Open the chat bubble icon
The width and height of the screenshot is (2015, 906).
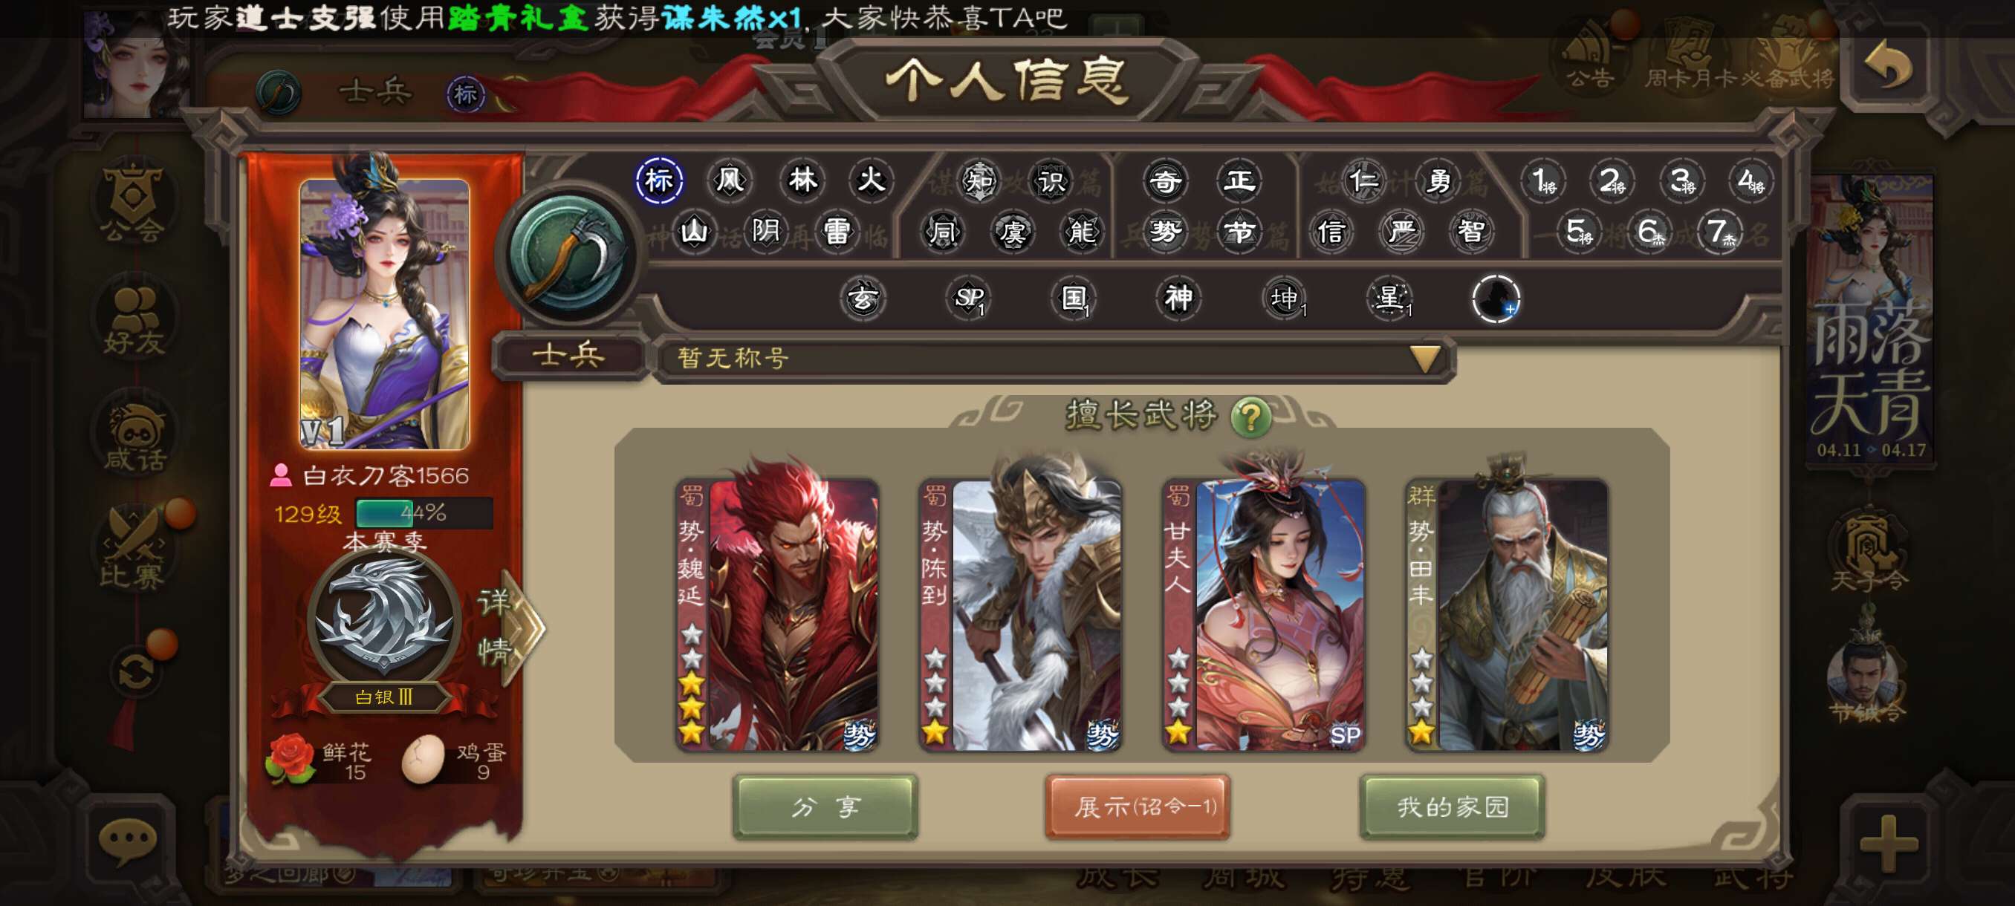128,842
